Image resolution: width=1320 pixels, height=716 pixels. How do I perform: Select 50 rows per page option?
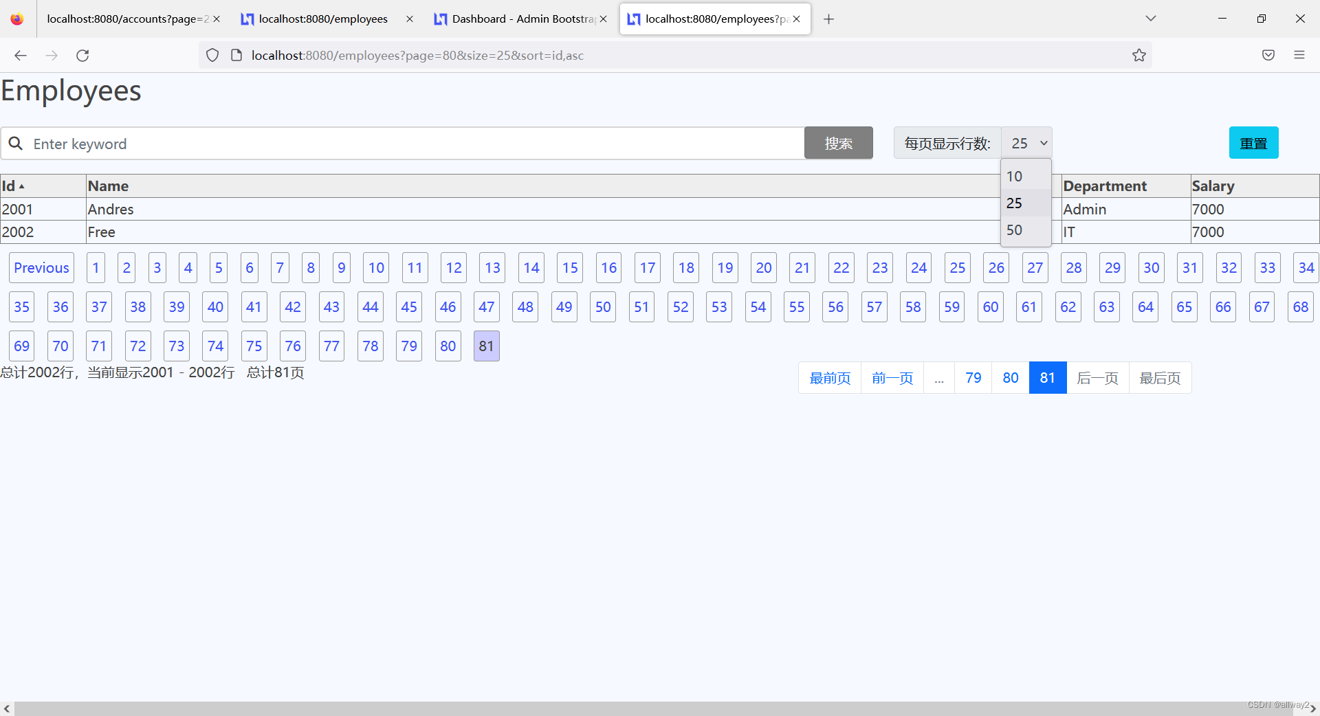pos(1015,230)
